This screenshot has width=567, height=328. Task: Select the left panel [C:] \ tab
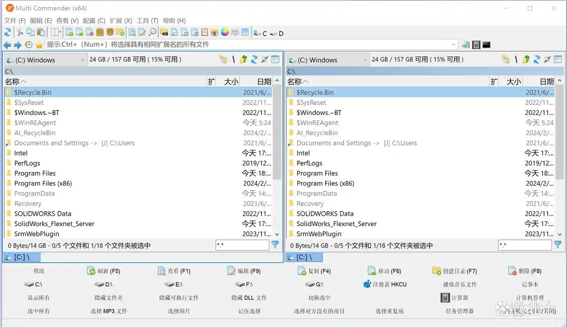click(22, 257)
